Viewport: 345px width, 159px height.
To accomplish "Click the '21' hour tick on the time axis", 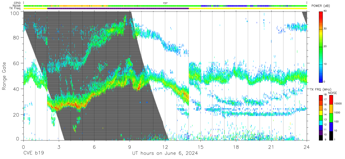I will 272,147.
